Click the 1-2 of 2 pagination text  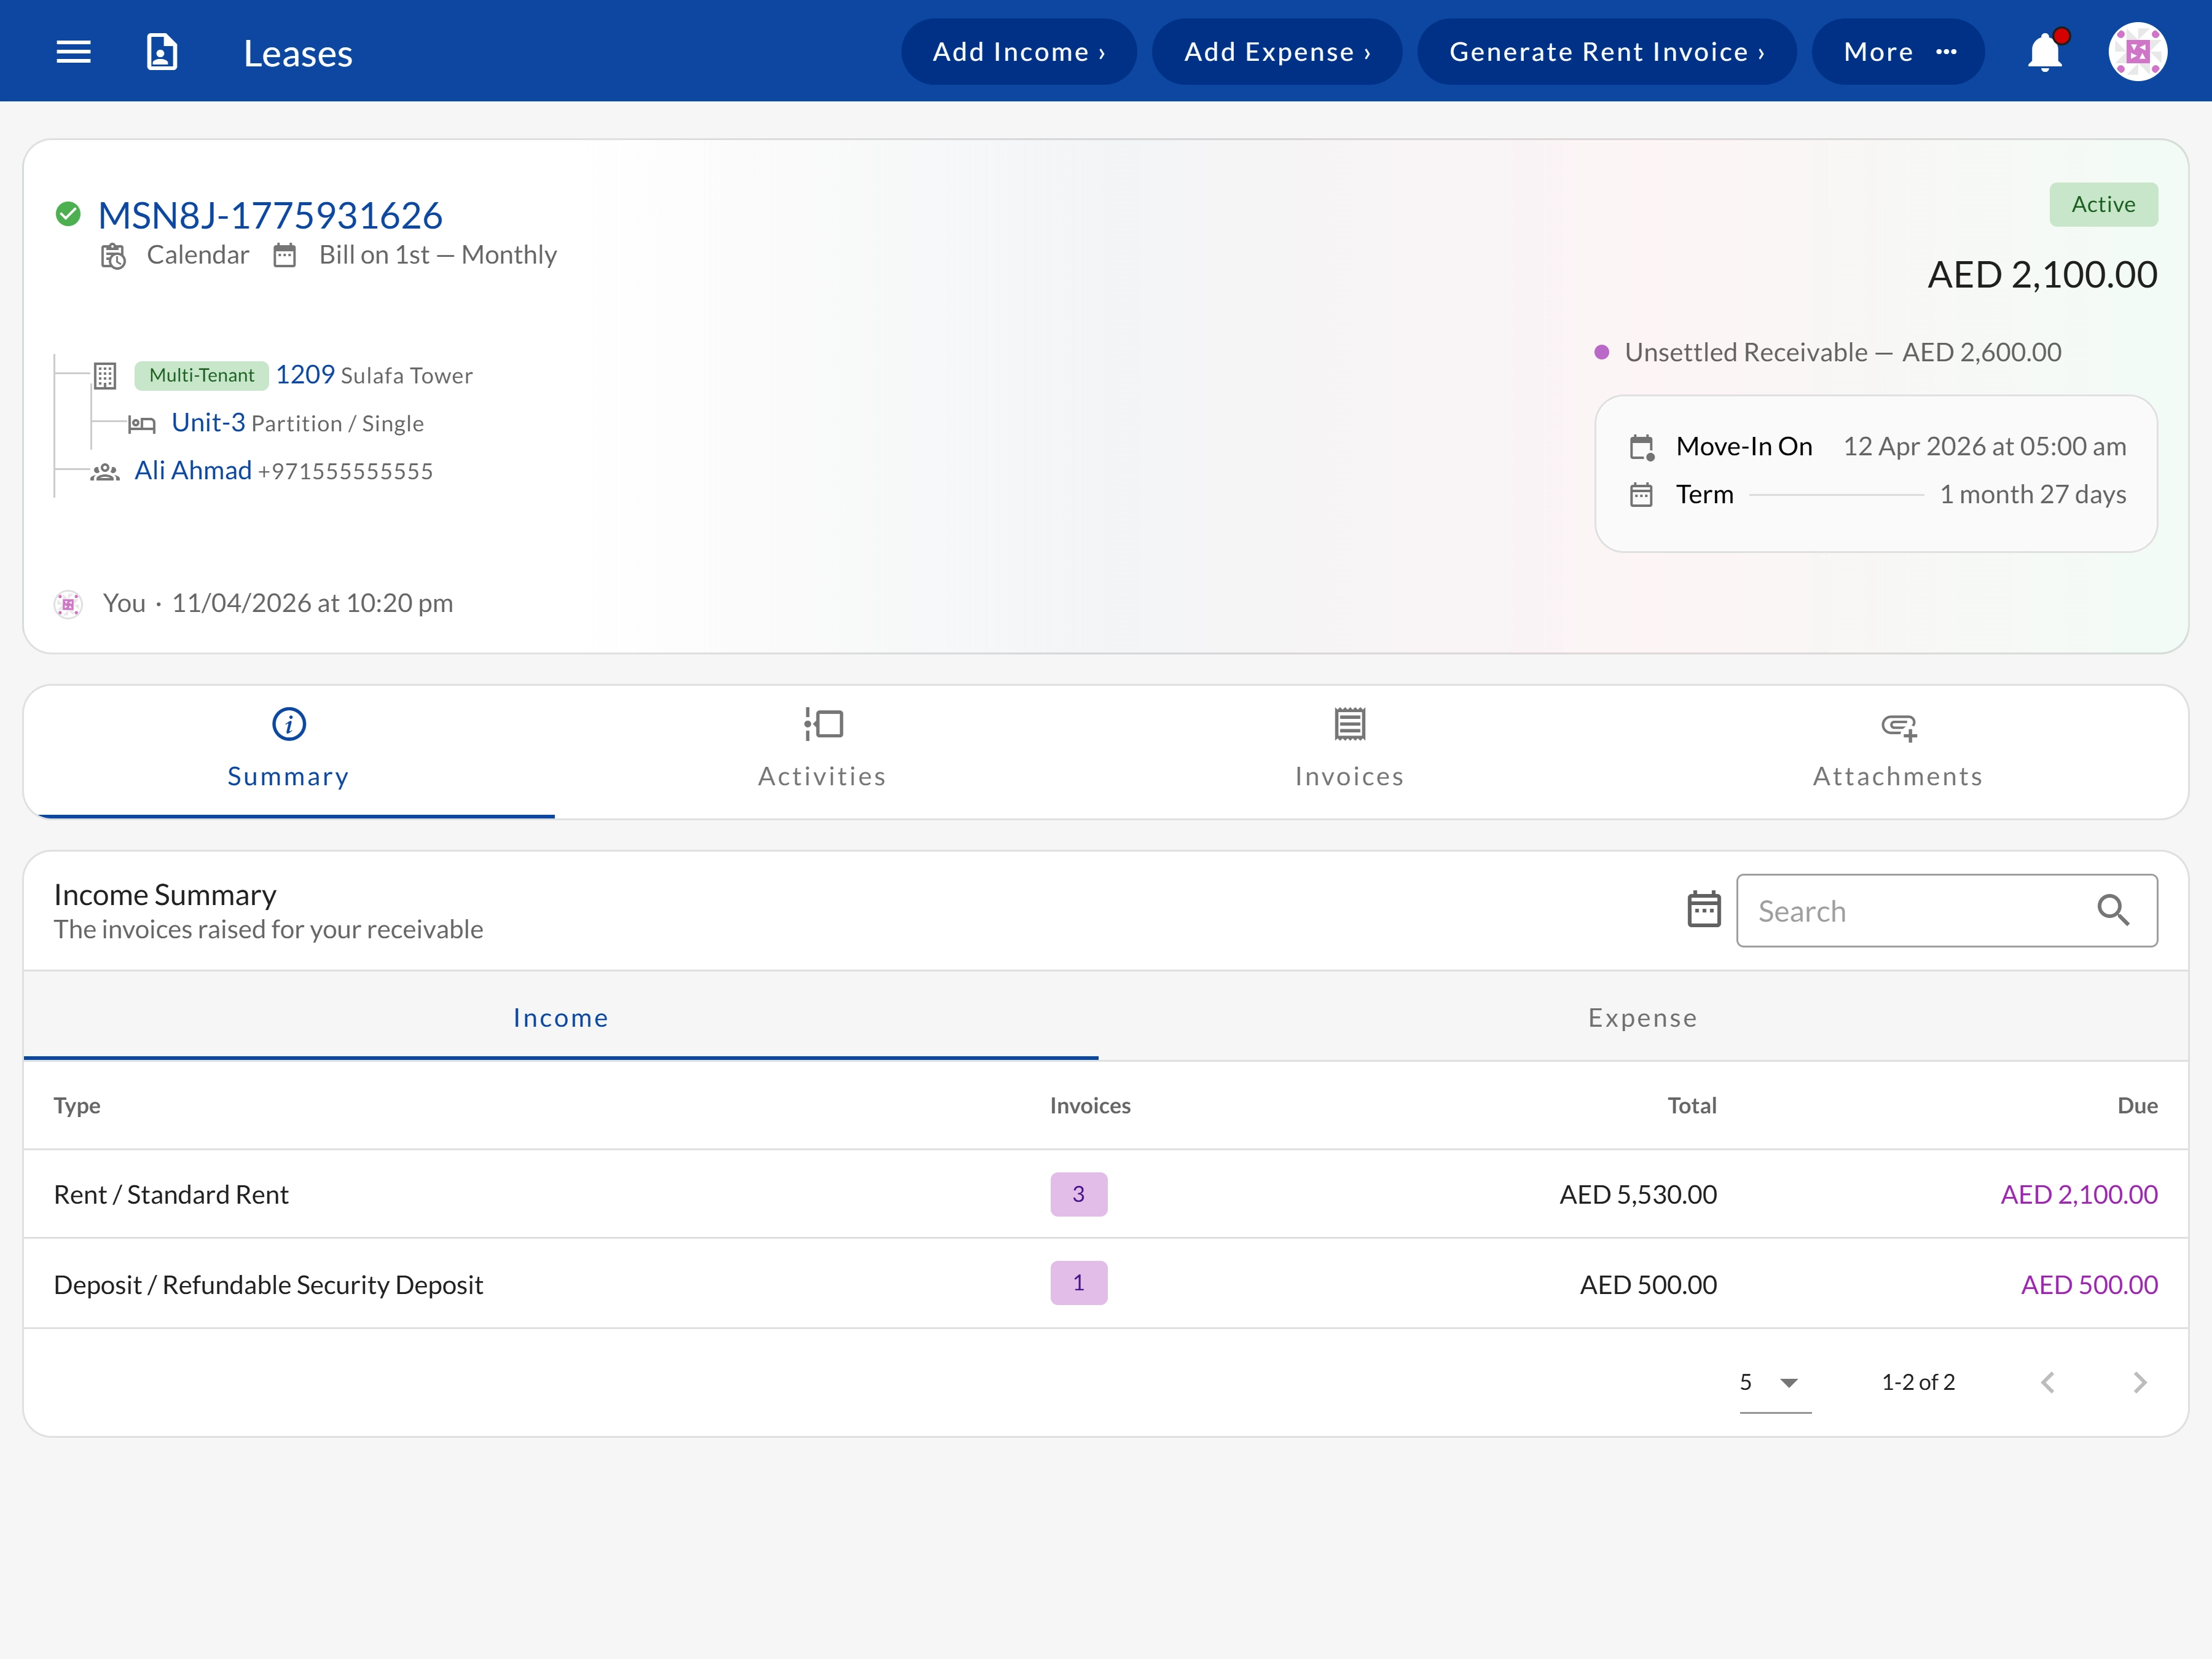click(x=1918, y=1383)
